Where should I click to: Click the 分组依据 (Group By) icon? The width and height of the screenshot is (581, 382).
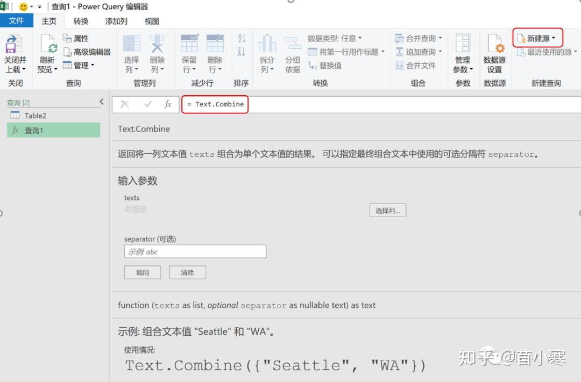(x=293, y=53)
